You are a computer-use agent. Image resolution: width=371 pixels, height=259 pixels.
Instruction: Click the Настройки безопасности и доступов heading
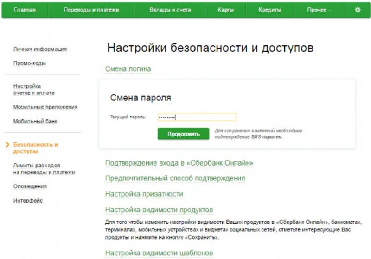(211, 48)
